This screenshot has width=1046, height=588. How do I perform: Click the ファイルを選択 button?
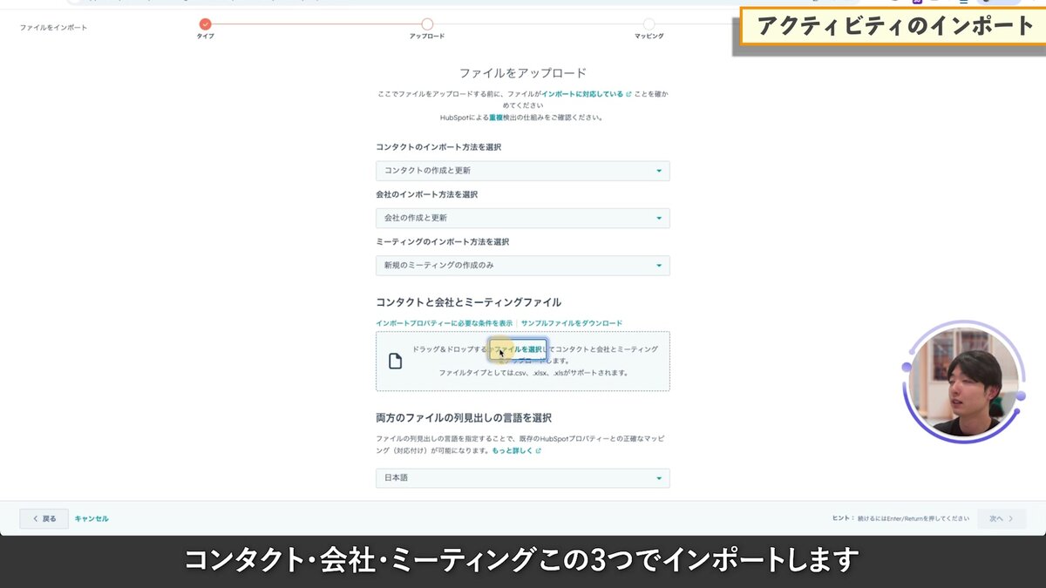[x=520, y=349]
